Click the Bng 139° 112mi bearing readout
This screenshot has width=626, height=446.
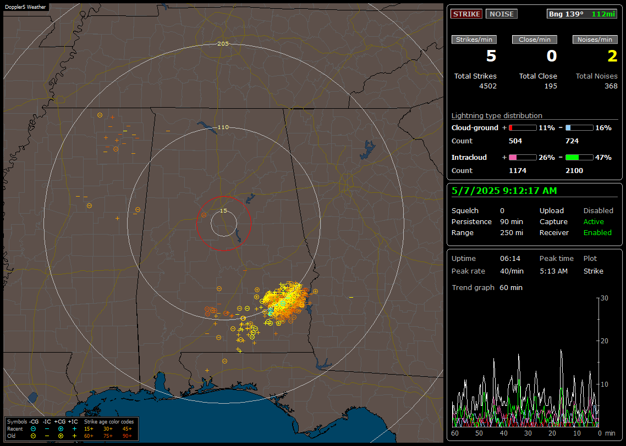581,14
